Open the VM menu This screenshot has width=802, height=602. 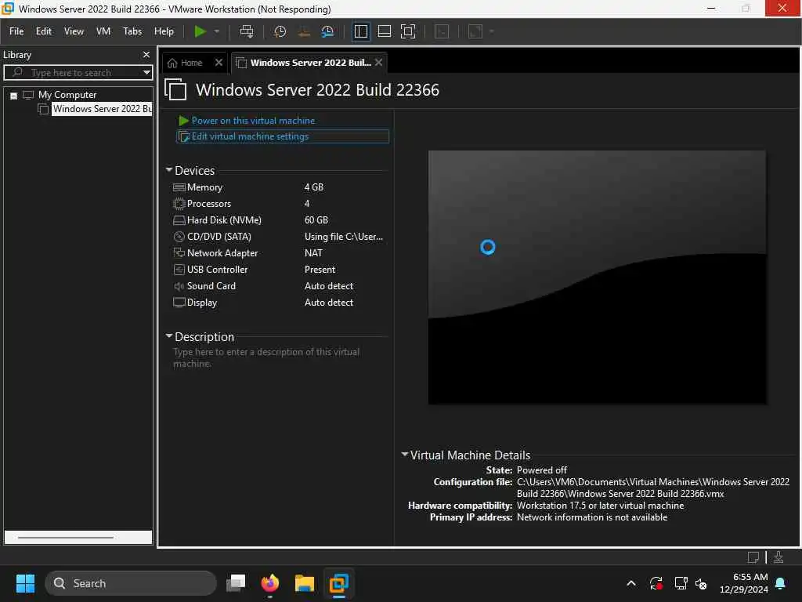(103, 31)
